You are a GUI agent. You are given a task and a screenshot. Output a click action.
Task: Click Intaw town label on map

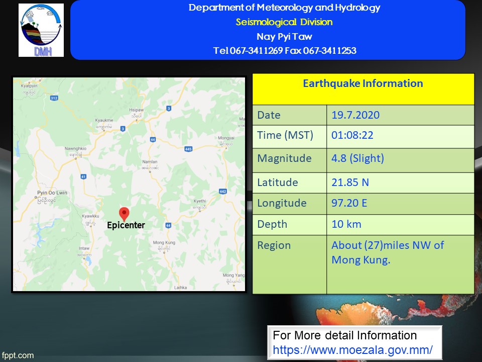(84, 248)
